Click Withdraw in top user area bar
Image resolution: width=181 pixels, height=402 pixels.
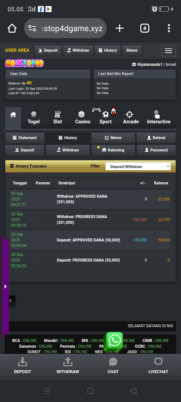pyautogui.click(x=78, y=51)
